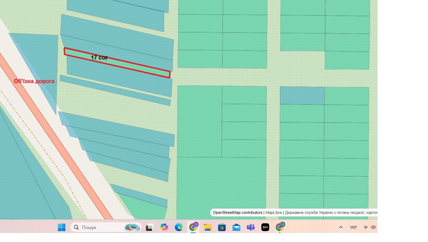428x242 pixels.
Task: Switch to the active Chrome window
Action: pos(193,227)
